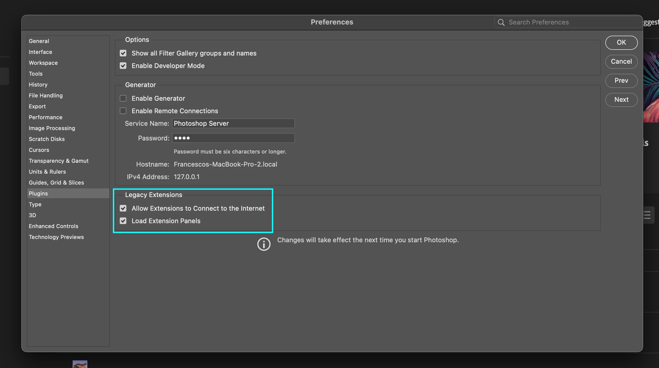Viewport: 659px width, 368px height.
Task: Toggle Enable Developer Mode checkbox
Action: click(x=123, y=66)
